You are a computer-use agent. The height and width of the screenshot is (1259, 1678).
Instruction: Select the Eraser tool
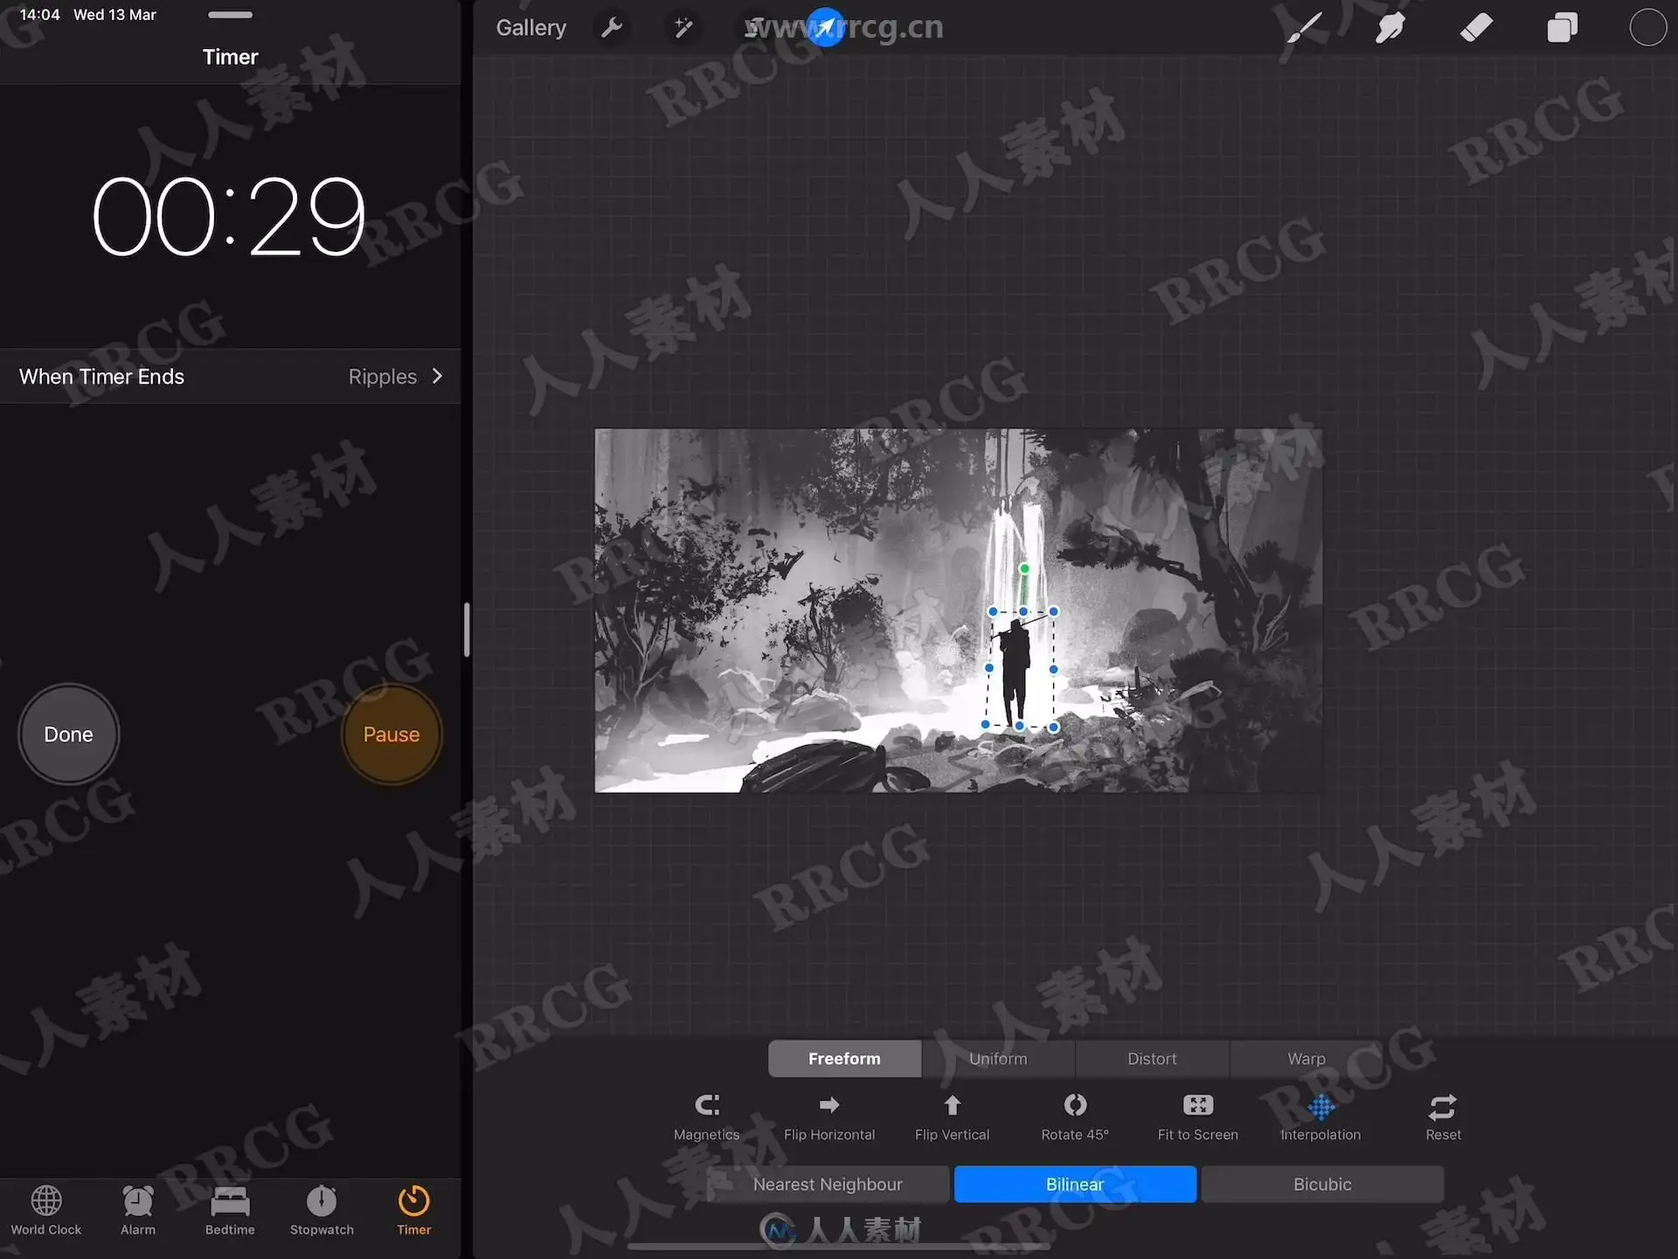pos(1476,28)
